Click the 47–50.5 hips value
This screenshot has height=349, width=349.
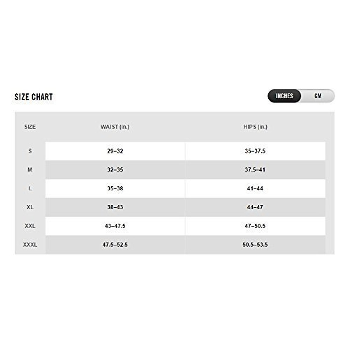(x=255, y=226)
